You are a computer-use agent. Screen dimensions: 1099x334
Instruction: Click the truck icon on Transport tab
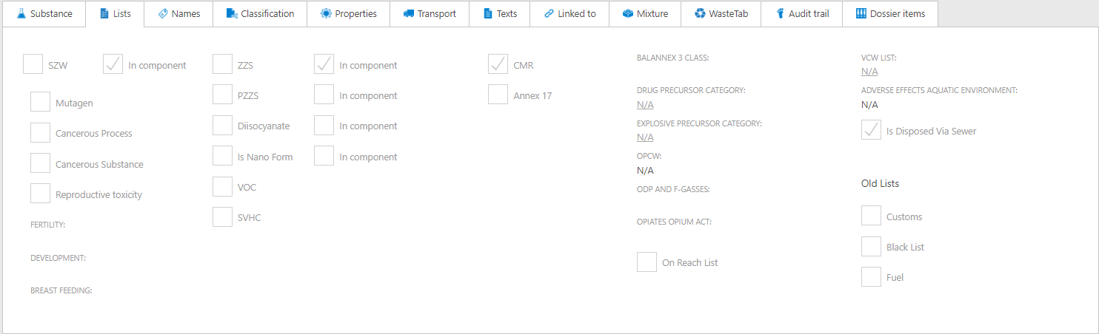(408, 14)
